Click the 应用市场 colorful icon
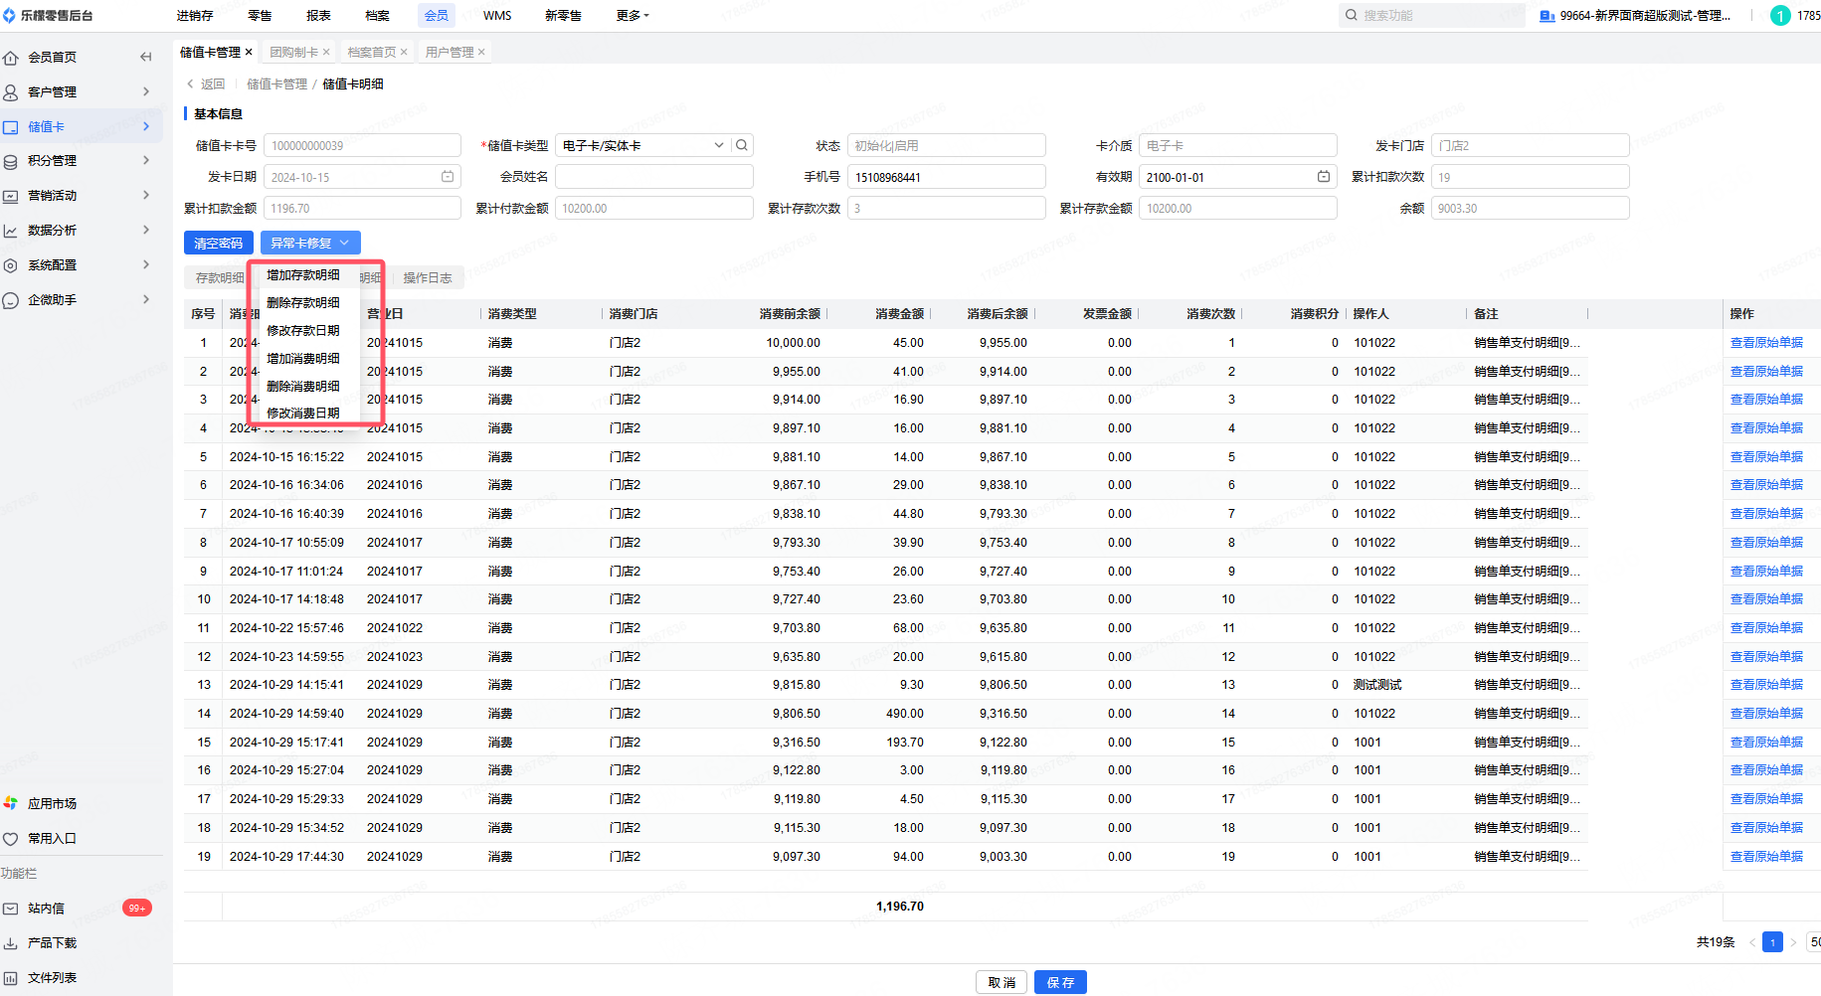The height and width of the screenshot is (996, 1821). [x=11, y=803]
